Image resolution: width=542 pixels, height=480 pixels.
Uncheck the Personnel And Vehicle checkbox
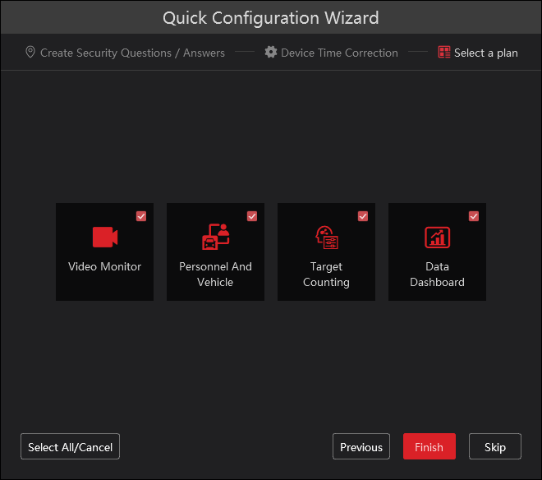click(252, 216)
